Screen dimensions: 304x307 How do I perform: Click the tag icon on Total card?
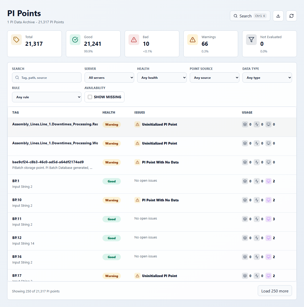(x=16, y=40)
